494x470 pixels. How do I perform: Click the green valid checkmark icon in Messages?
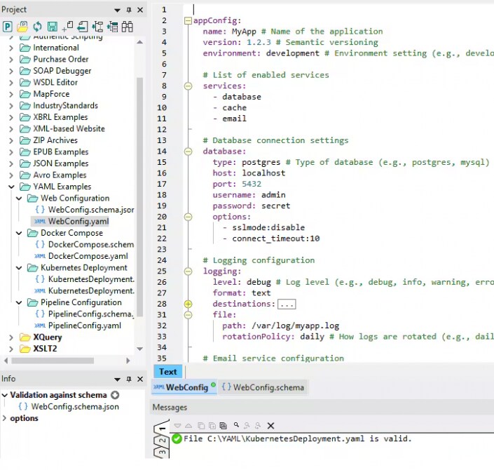click(x=177, y=438)
